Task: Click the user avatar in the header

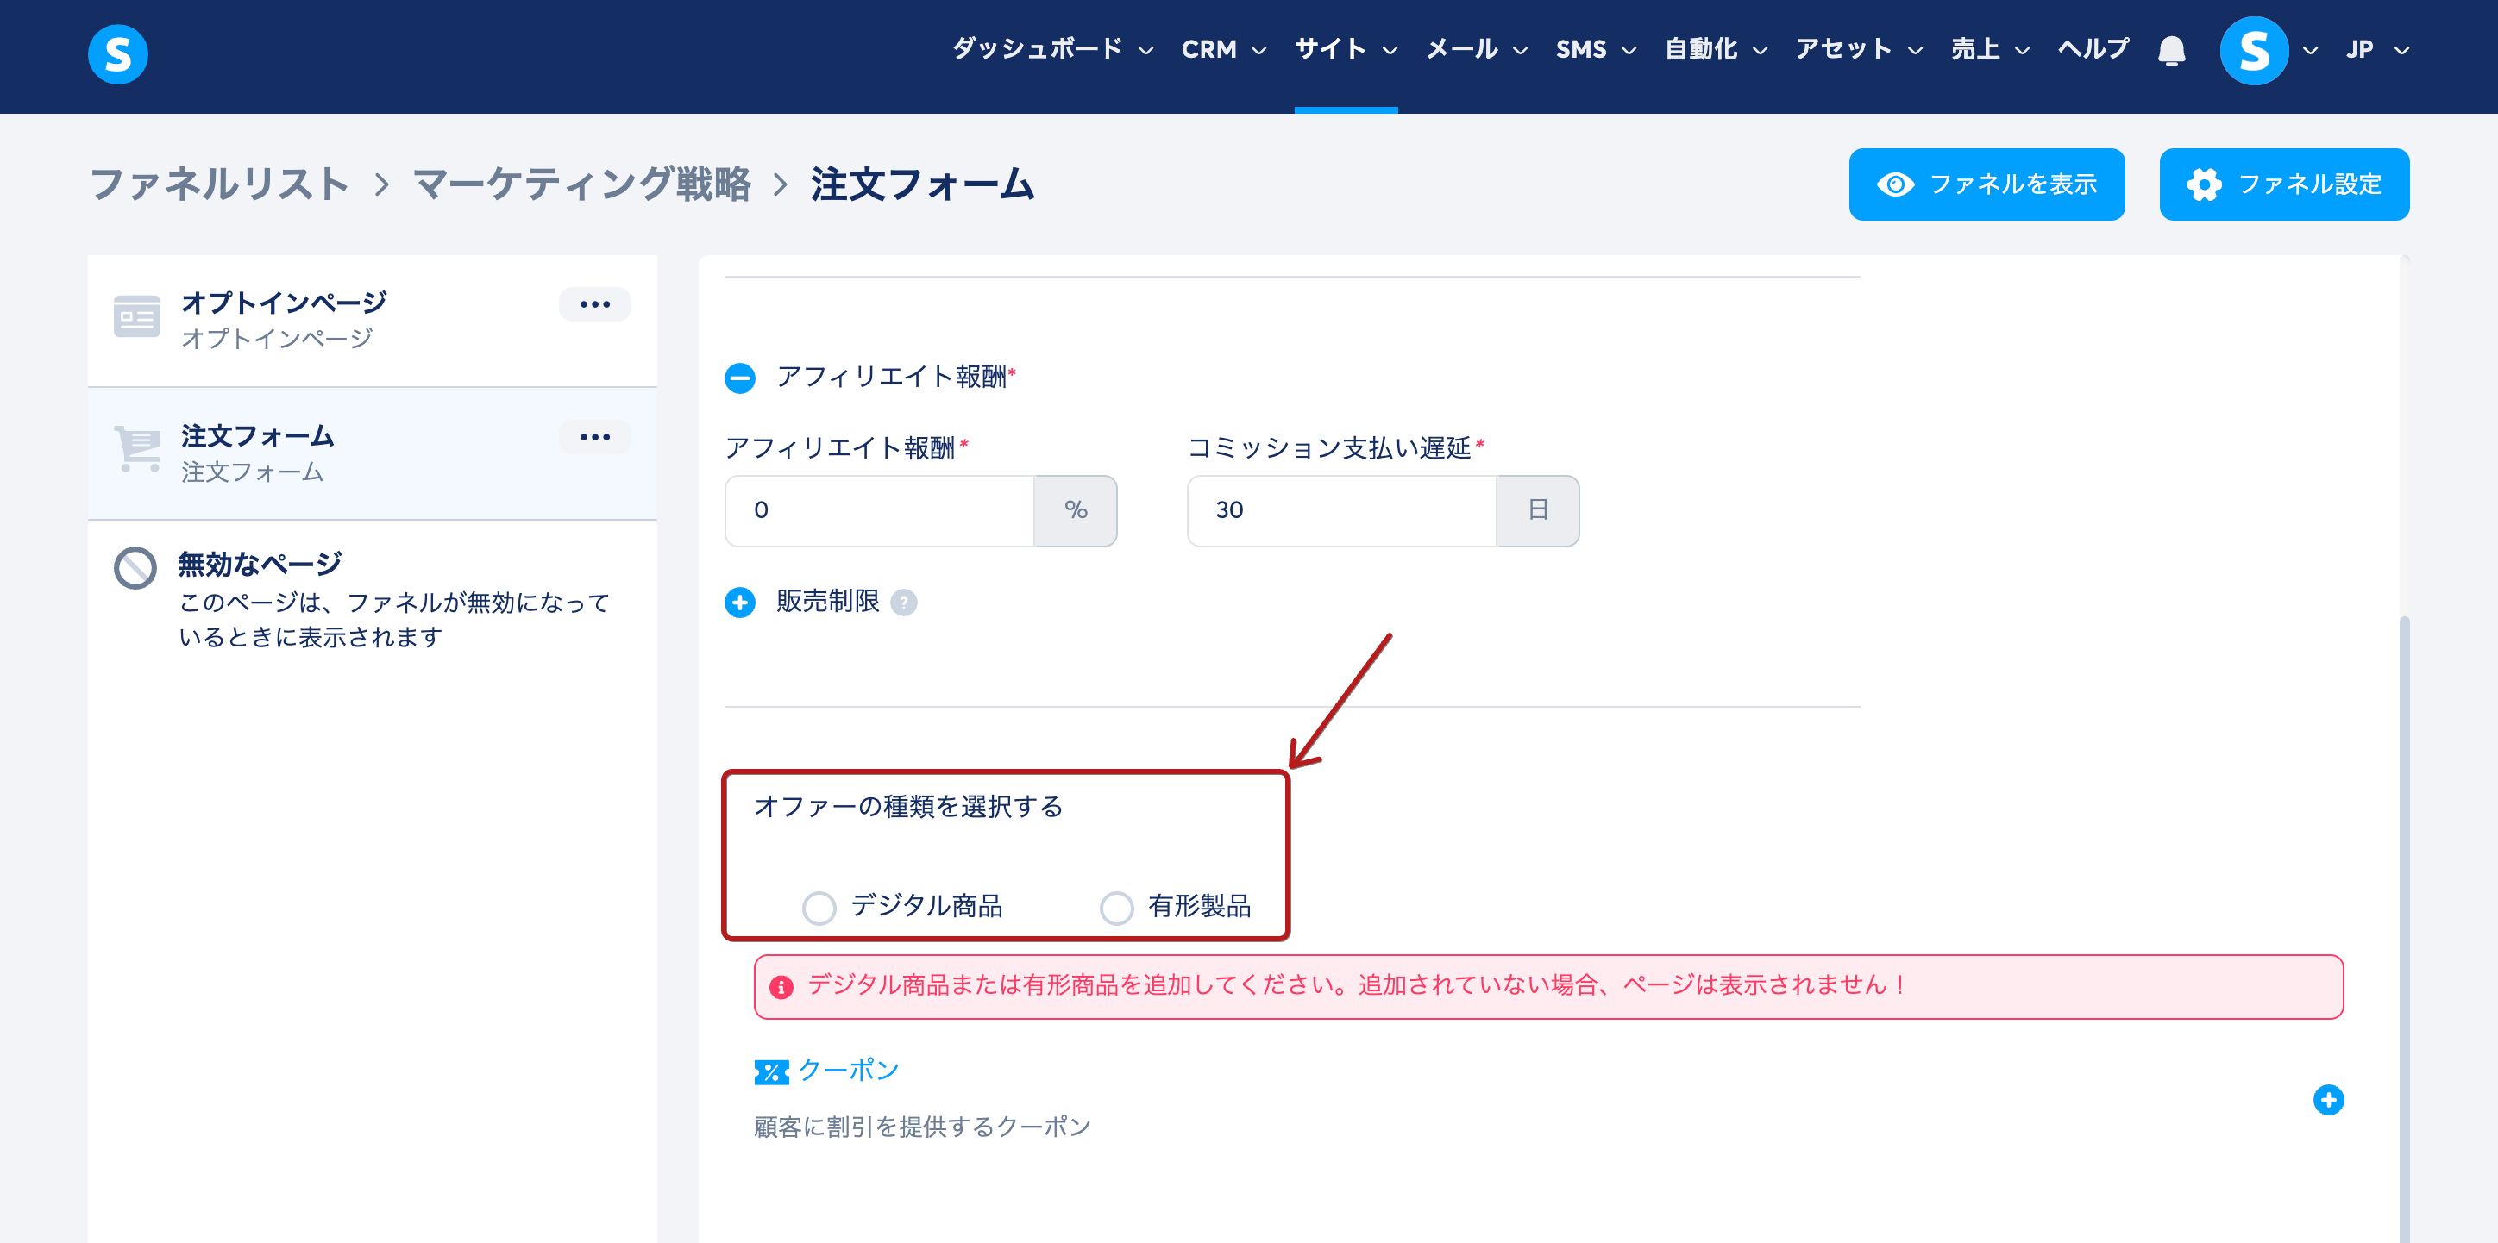Action: click(2254, 50)
